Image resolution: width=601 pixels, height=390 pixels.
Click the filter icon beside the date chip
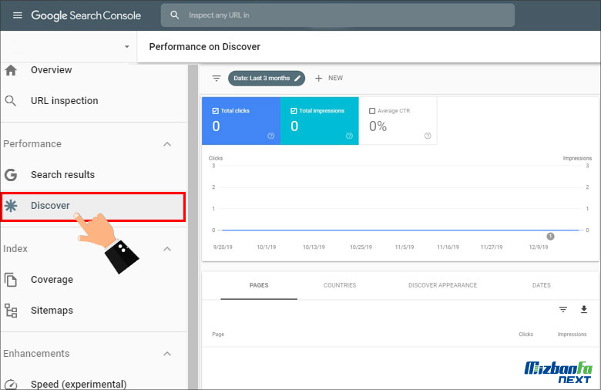[217, 79]
